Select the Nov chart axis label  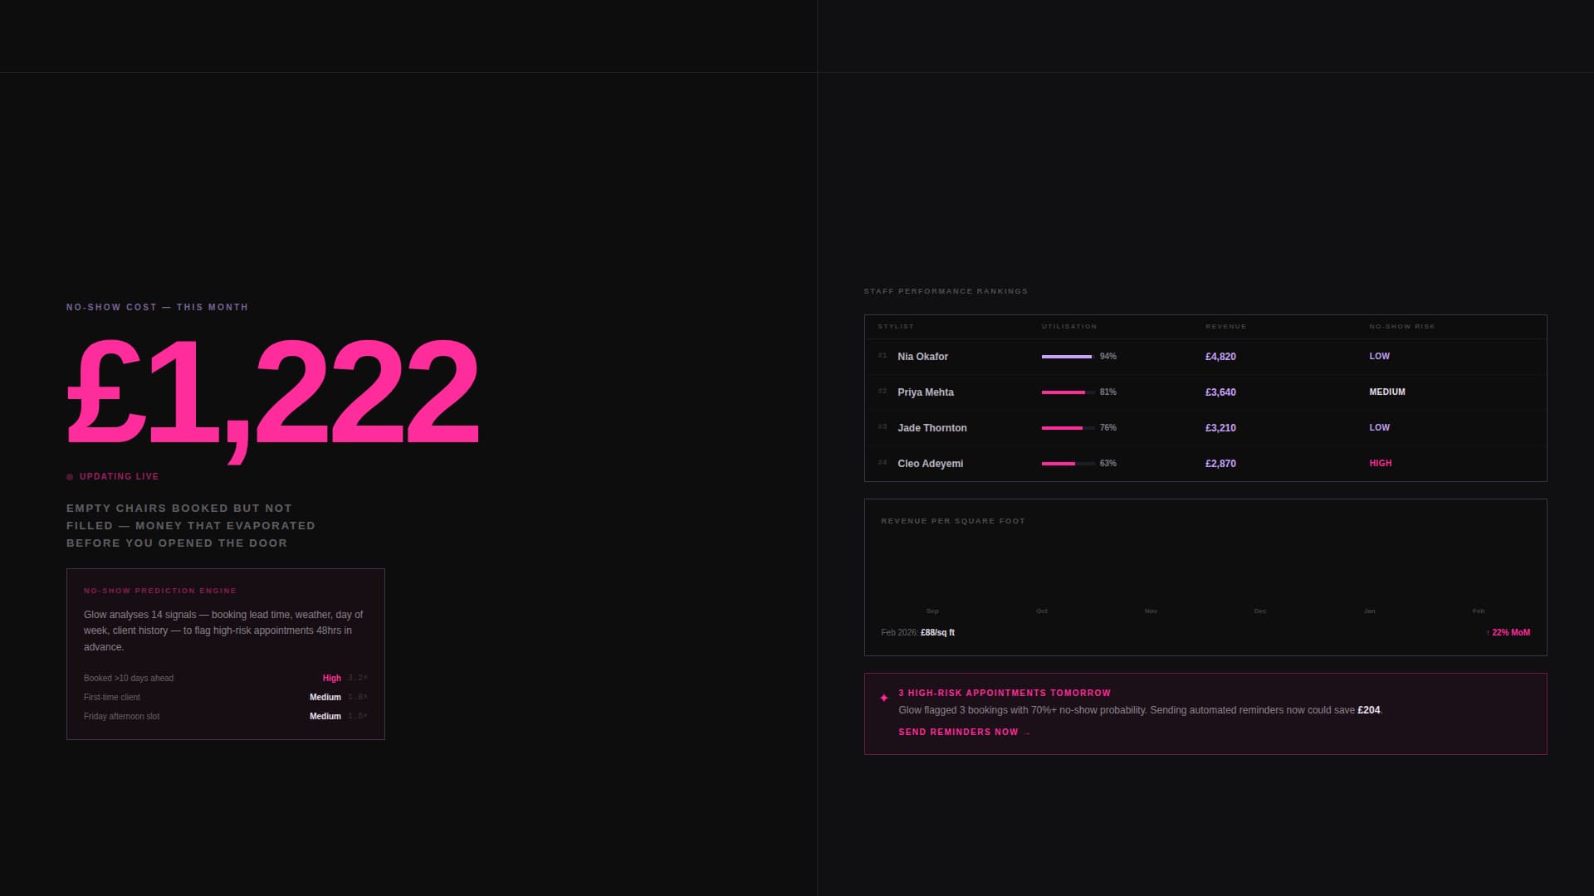tap(1151, 611)
